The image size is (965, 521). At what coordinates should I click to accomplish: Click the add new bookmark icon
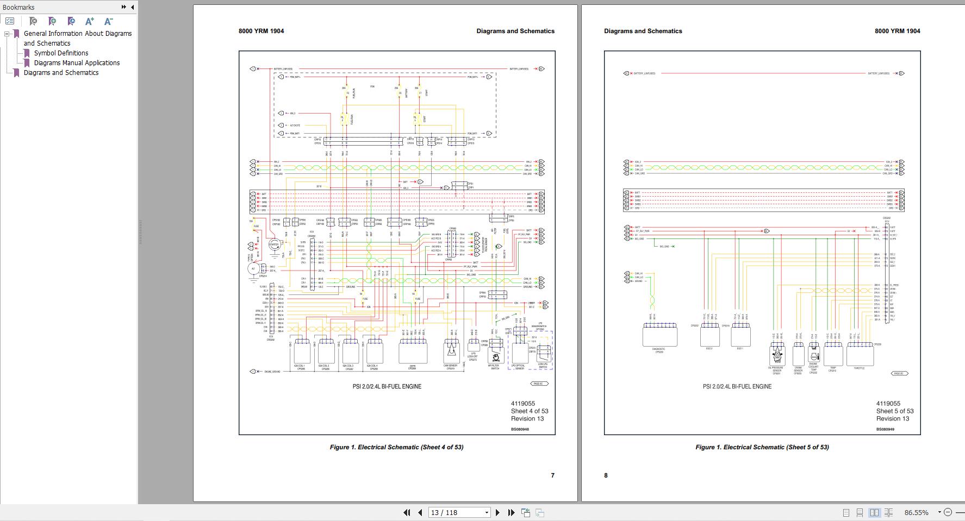pyautogui.click(x=52, y=21)
